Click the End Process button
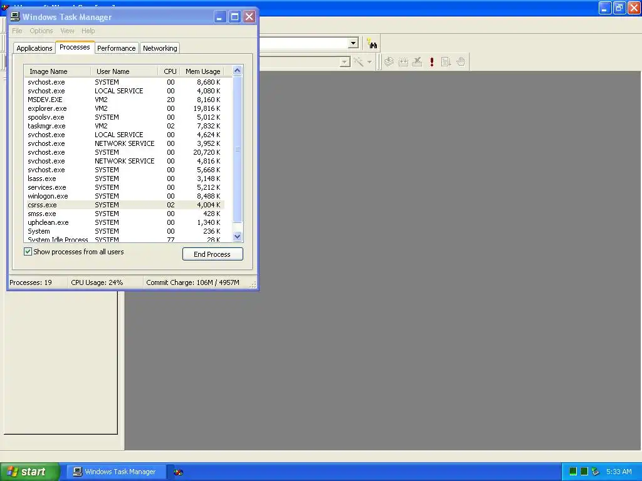642x481 pixels. pos(213,254)
